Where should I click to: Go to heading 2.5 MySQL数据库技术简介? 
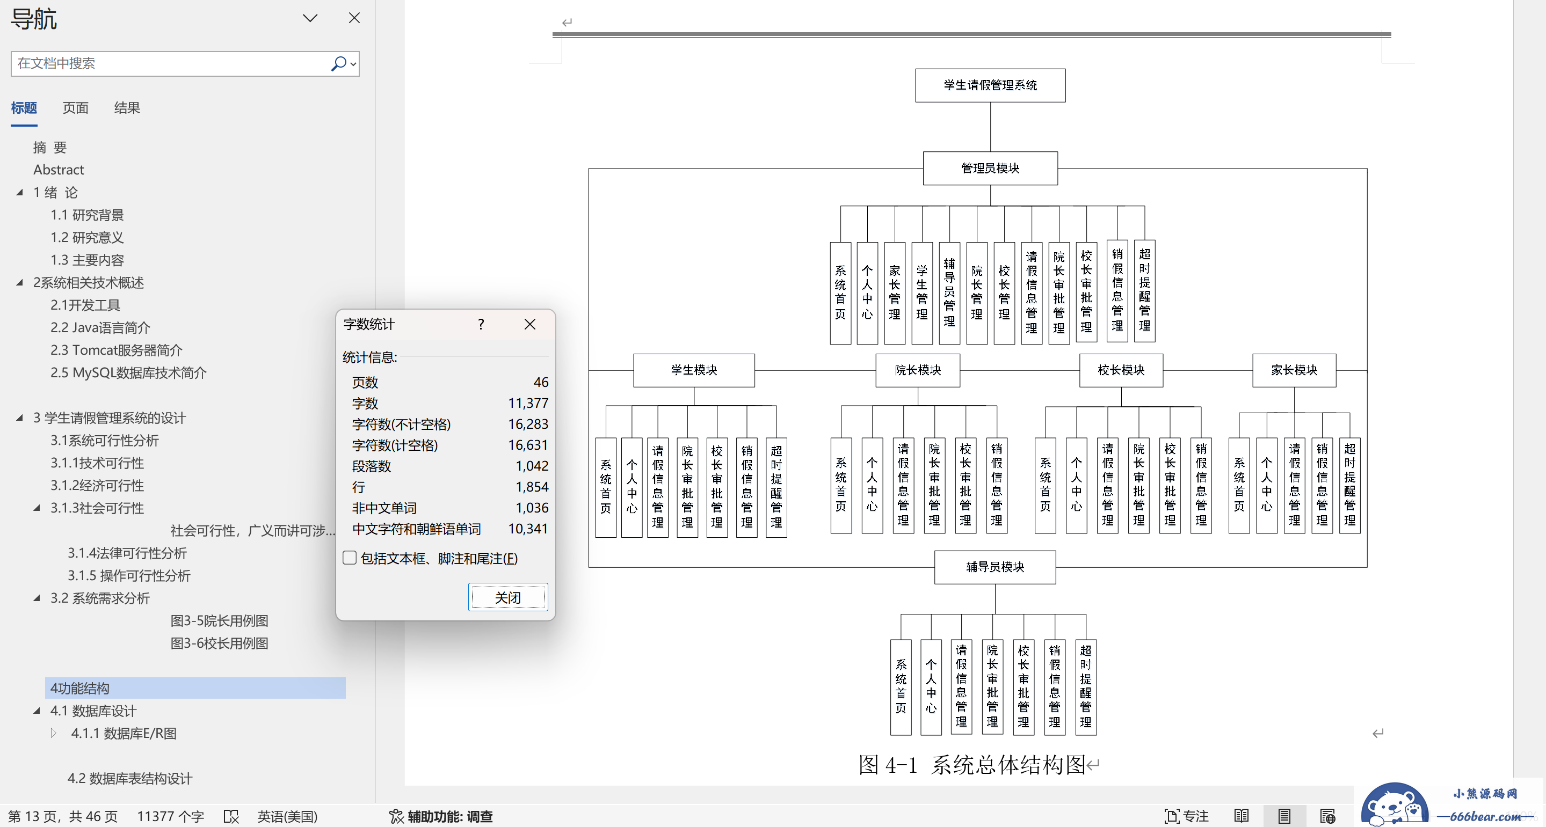[128, 372]
